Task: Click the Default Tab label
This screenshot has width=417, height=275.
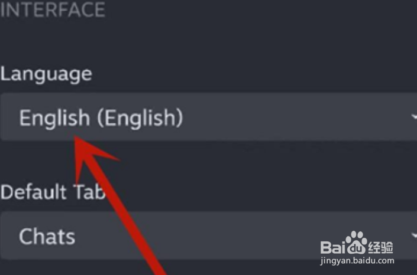Action: pyautogui.click(x=53, y=192)
